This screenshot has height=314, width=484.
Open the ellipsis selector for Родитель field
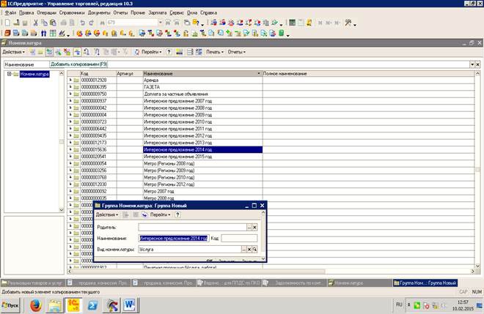248,228
